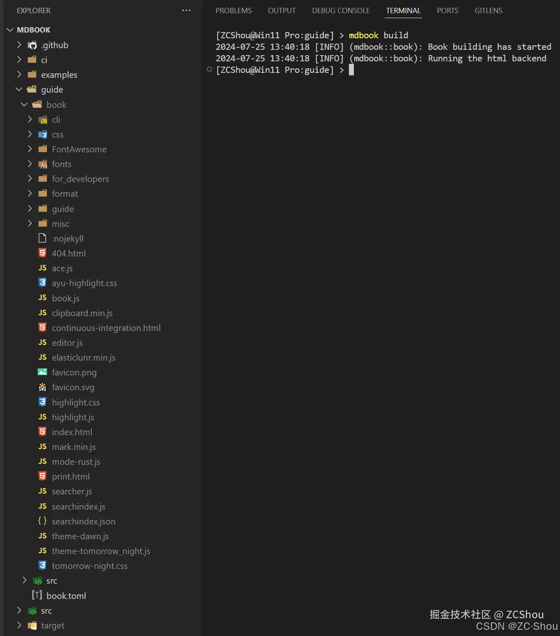Click the CSS icon beside ayu-highlight.css
Image resolution: width=560 pixels, height=636 pixels.
click(x=42, y=283)
